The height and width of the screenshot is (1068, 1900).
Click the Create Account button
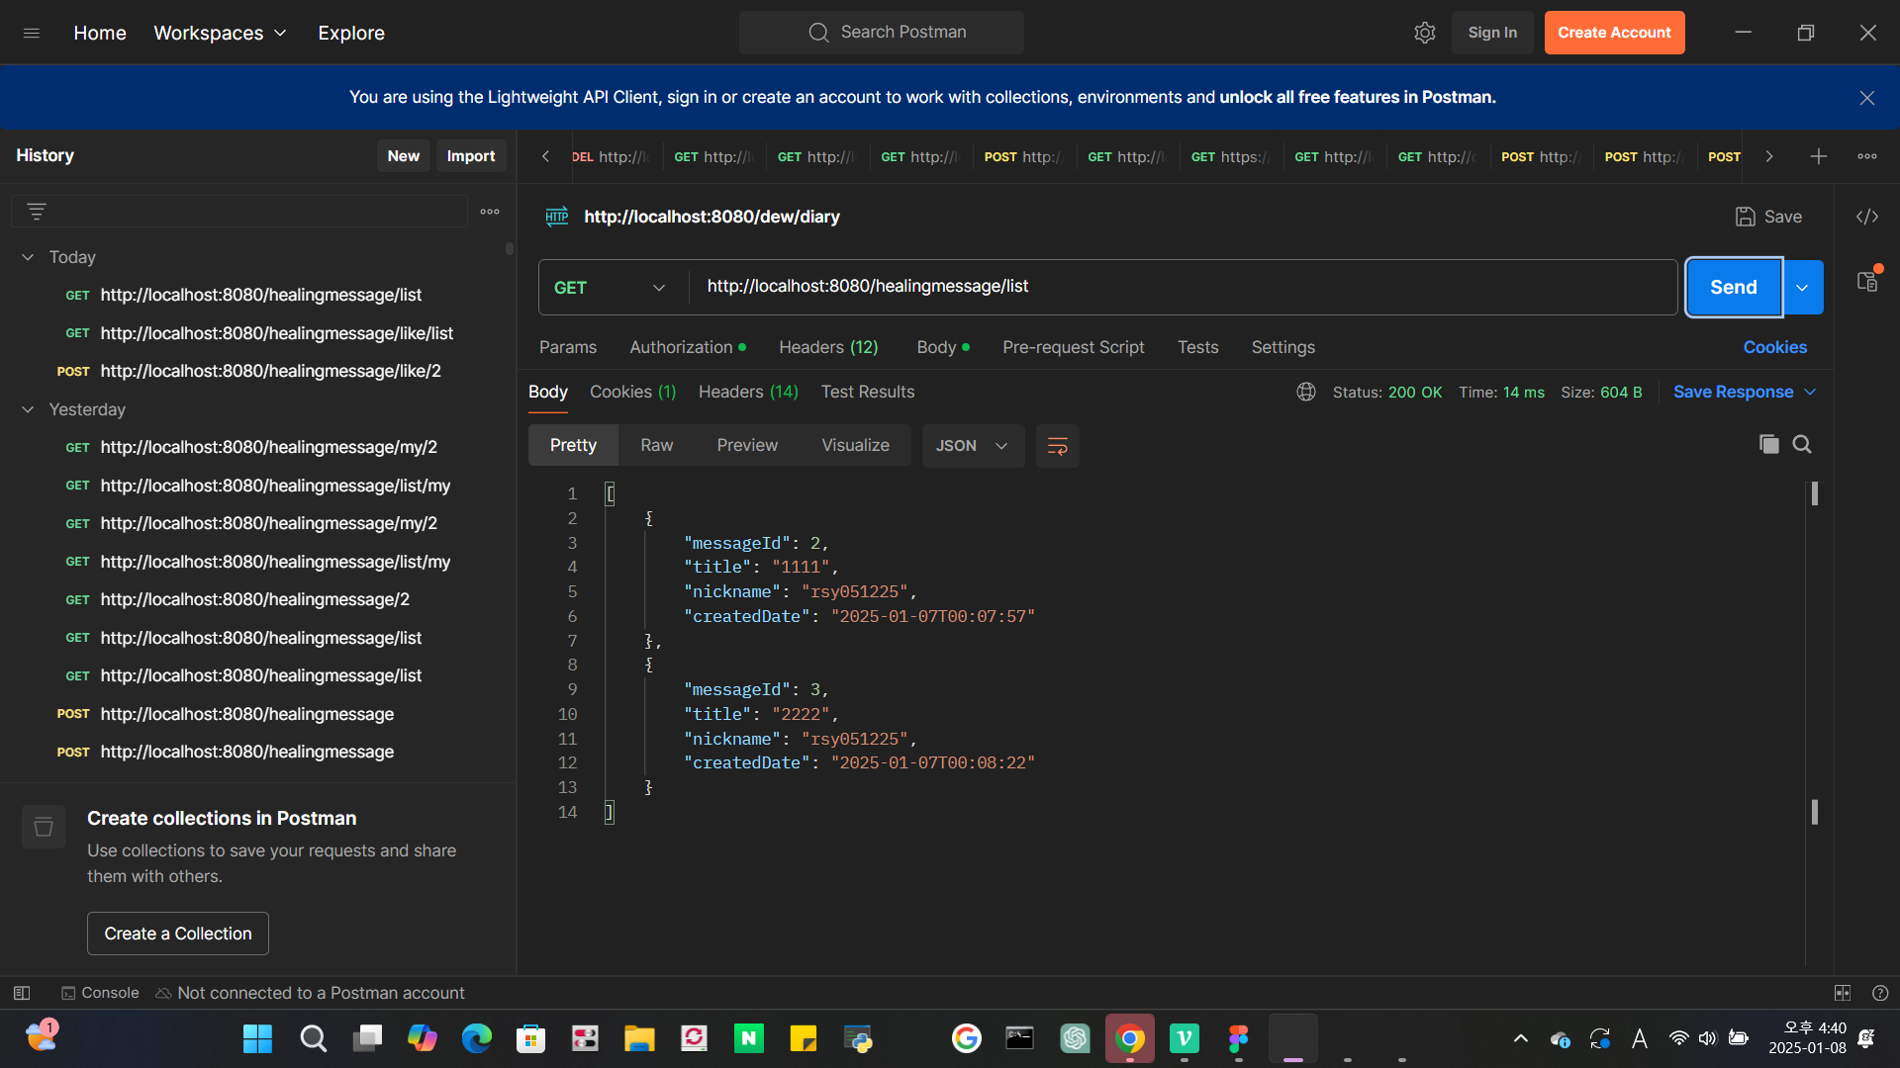[x=1614, y=33]
